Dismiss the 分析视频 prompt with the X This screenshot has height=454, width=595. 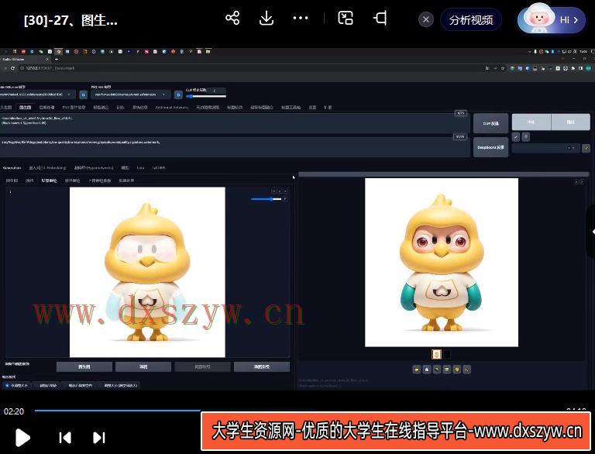426,19
